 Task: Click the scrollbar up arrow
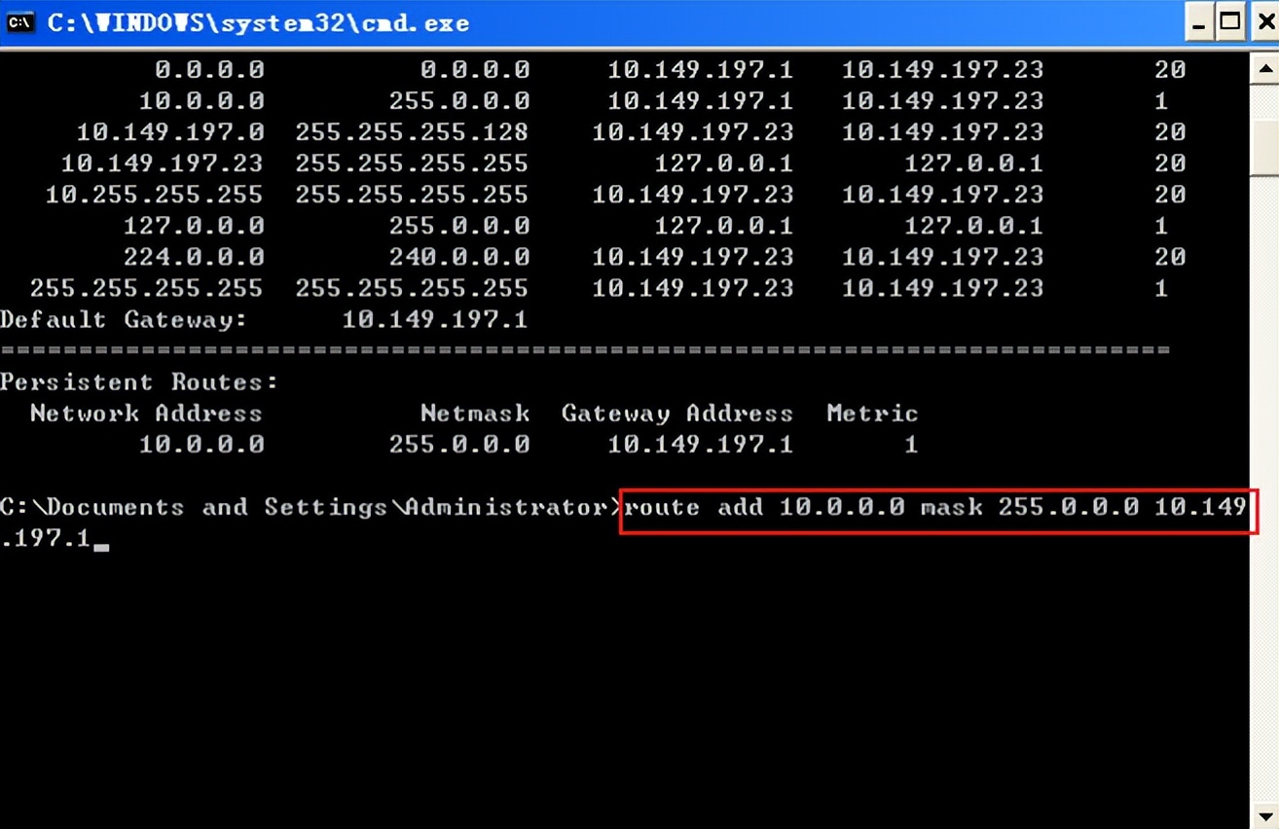(1265, 67)
